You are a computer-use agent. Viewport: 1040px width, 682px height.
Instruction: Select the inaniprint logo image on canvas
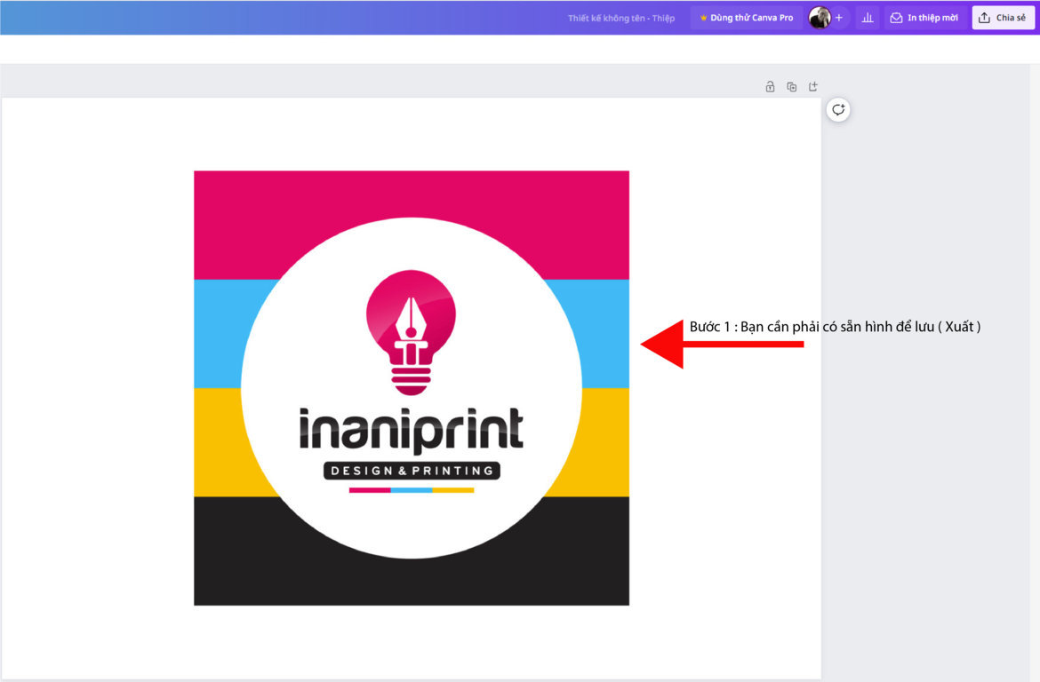[412, 388]
